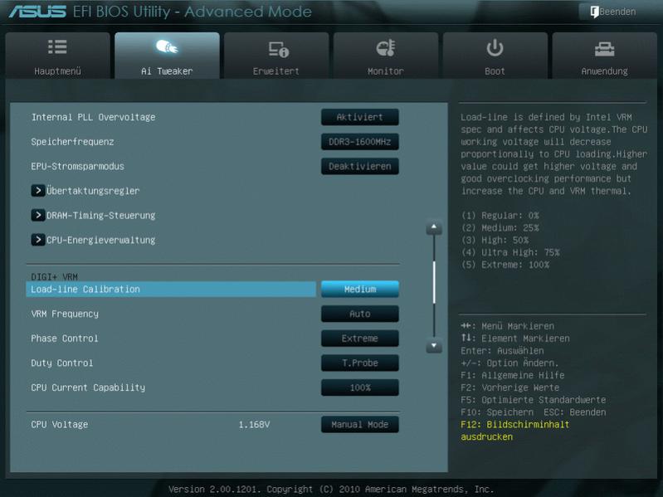Open the VRM Frequency Auto dropdown

pos(360,314)
